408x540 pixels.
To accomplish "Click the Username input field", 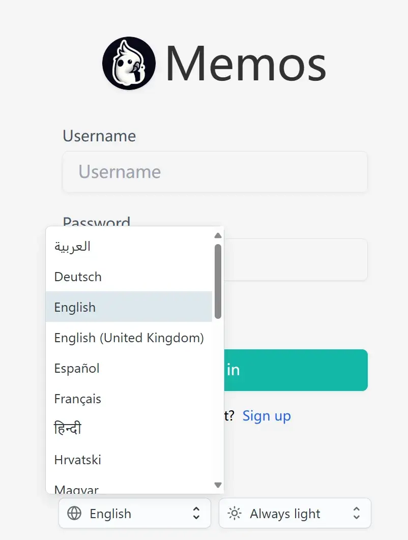I will point(215,172).
